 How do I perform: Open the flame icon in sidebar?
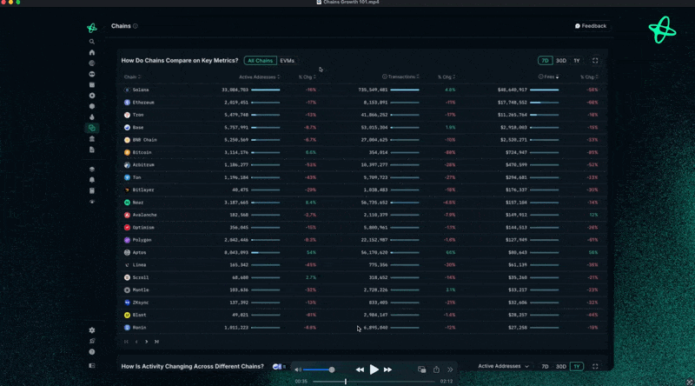tap(92, 117)
